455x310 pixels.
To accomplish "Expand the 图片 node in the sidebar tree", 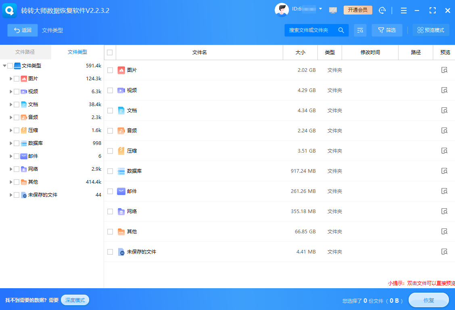I will coord(11,78).
